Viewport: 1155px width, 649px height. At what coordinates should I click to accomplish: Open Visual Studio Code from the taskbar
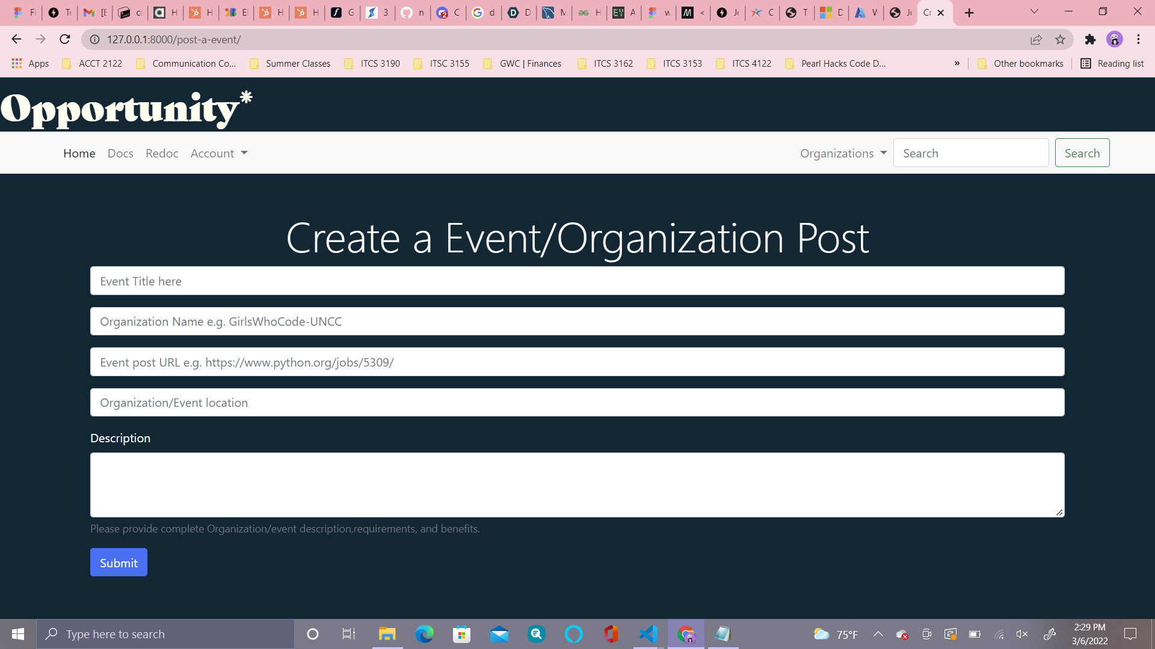pos(648,633)
